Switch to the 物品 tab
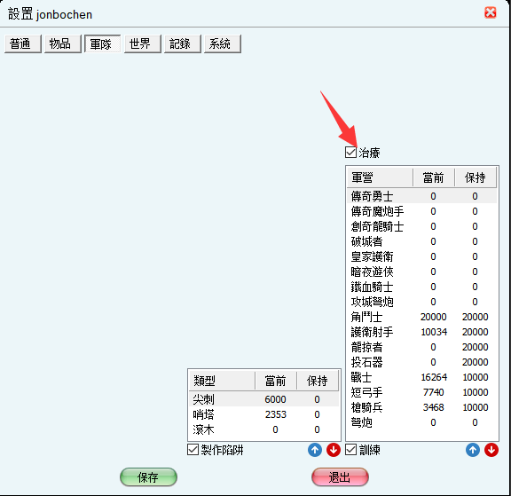The width and height of the screenshot is (511, 496). (63, 43)
